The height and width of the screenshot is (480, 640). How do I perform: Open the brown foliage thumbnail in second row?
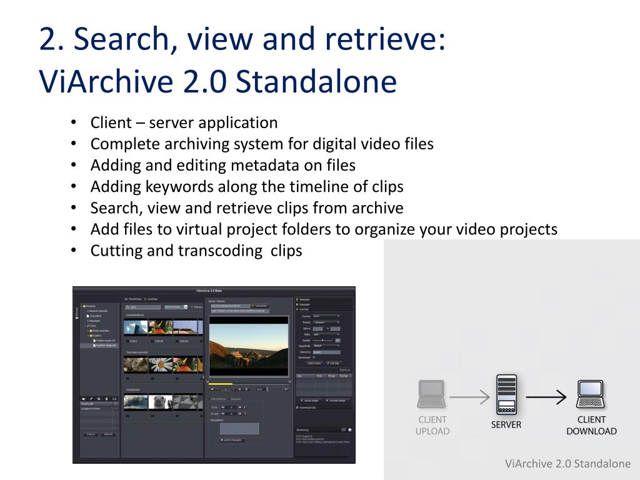point(136,364)
